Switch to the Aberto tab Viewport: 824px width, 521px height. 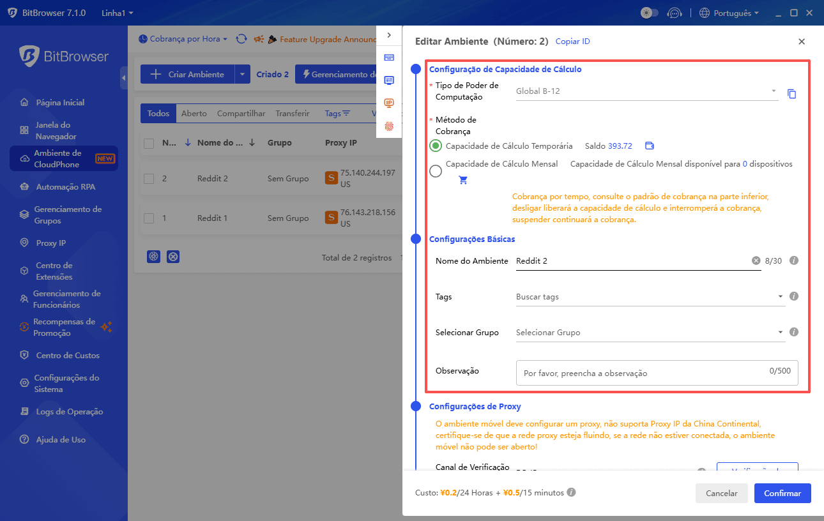194,114
